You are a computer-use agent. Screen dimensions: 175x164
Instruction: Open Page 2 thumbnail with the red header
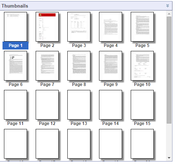pyautogui.click(x=47, y=27)
